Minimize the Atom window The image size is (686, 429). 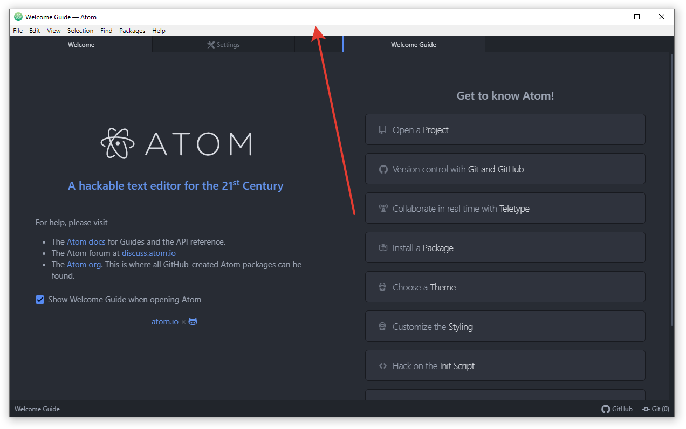[x=612, y=17]
